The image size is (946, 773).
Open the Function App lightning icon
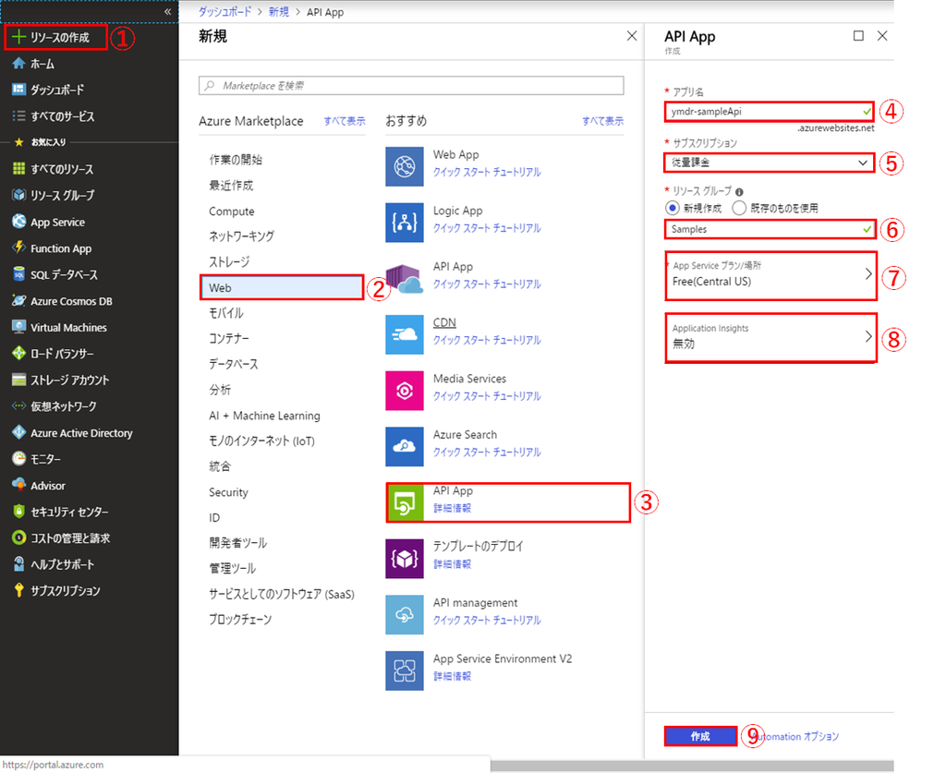(x=18, y=248)
